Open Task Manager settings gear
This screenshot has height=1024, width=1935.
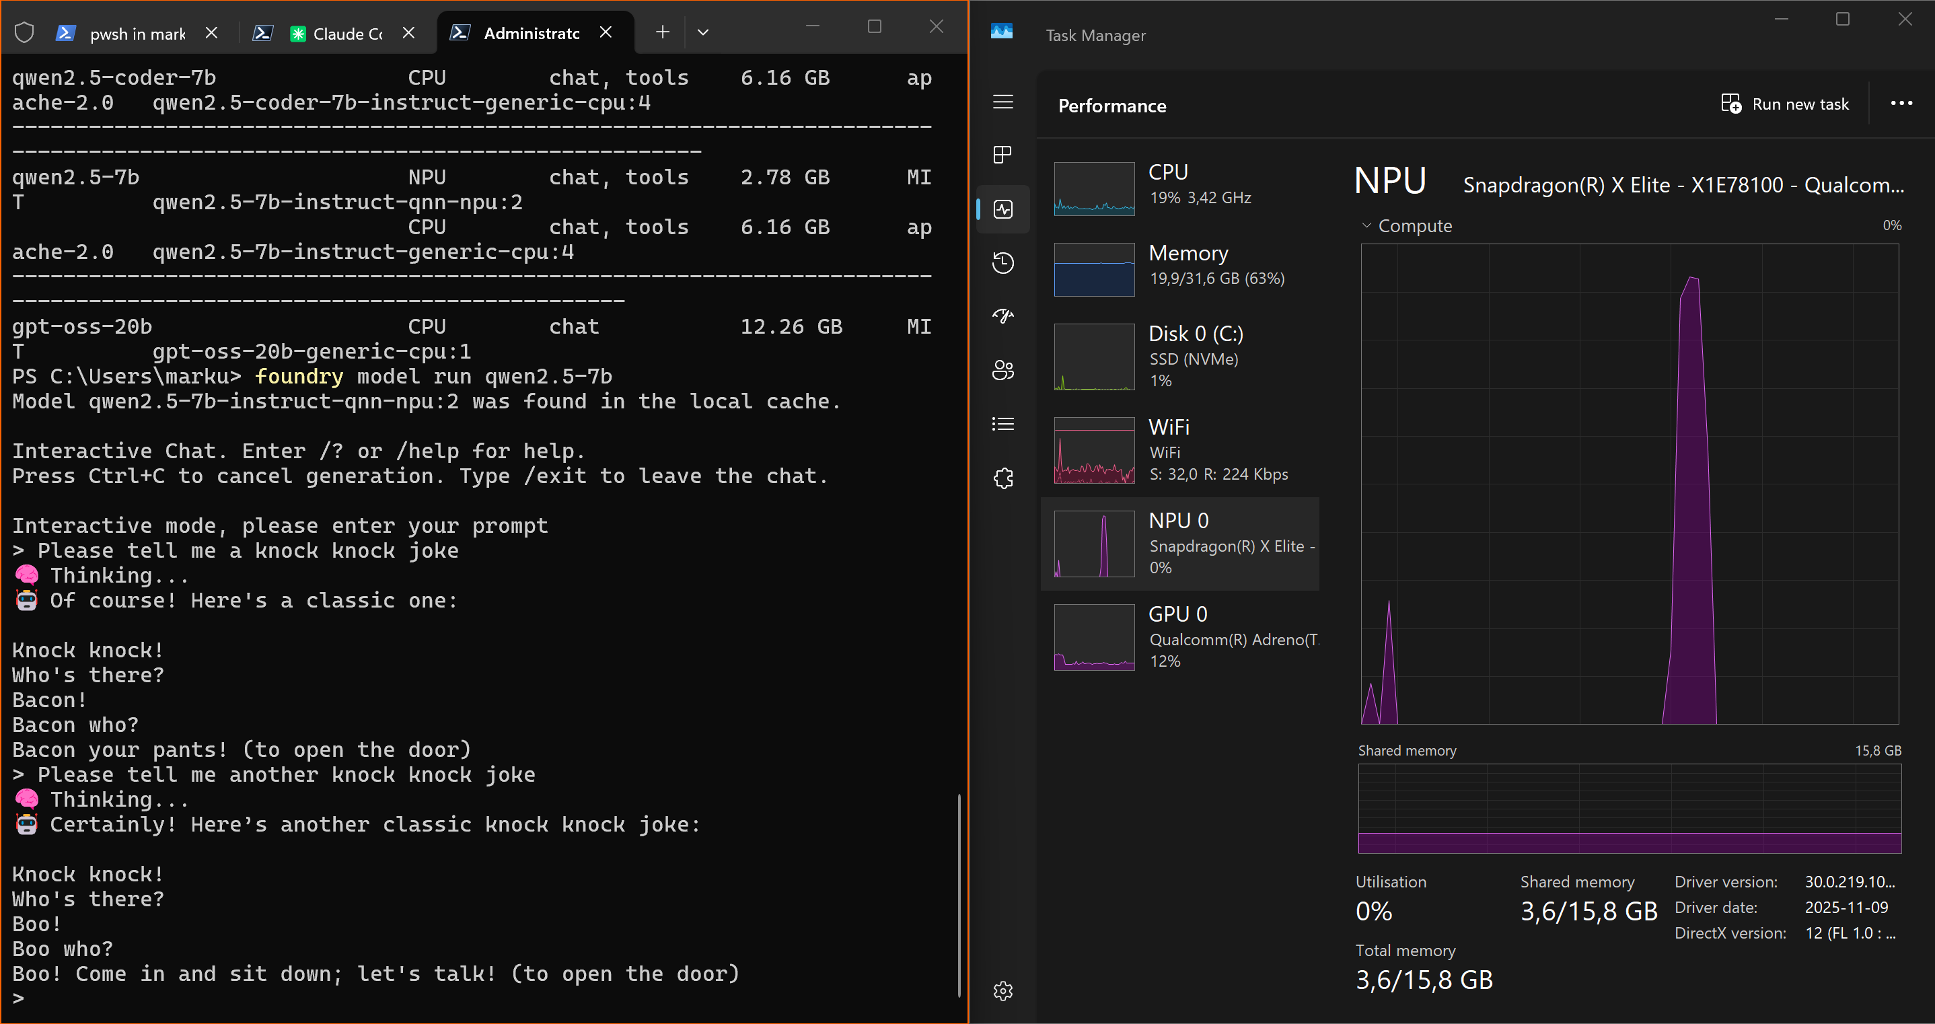coord(1002,991)
